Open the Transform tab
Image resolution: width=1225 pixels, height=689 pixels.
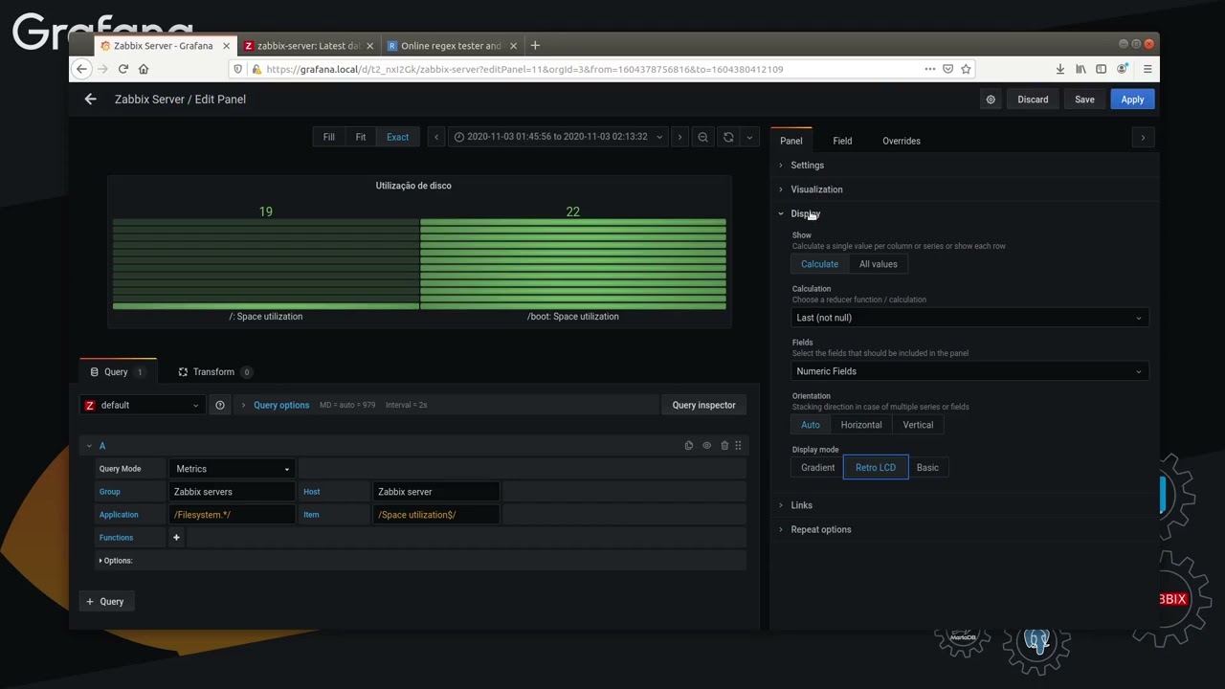pyautogui.click(x=215, y=372)
